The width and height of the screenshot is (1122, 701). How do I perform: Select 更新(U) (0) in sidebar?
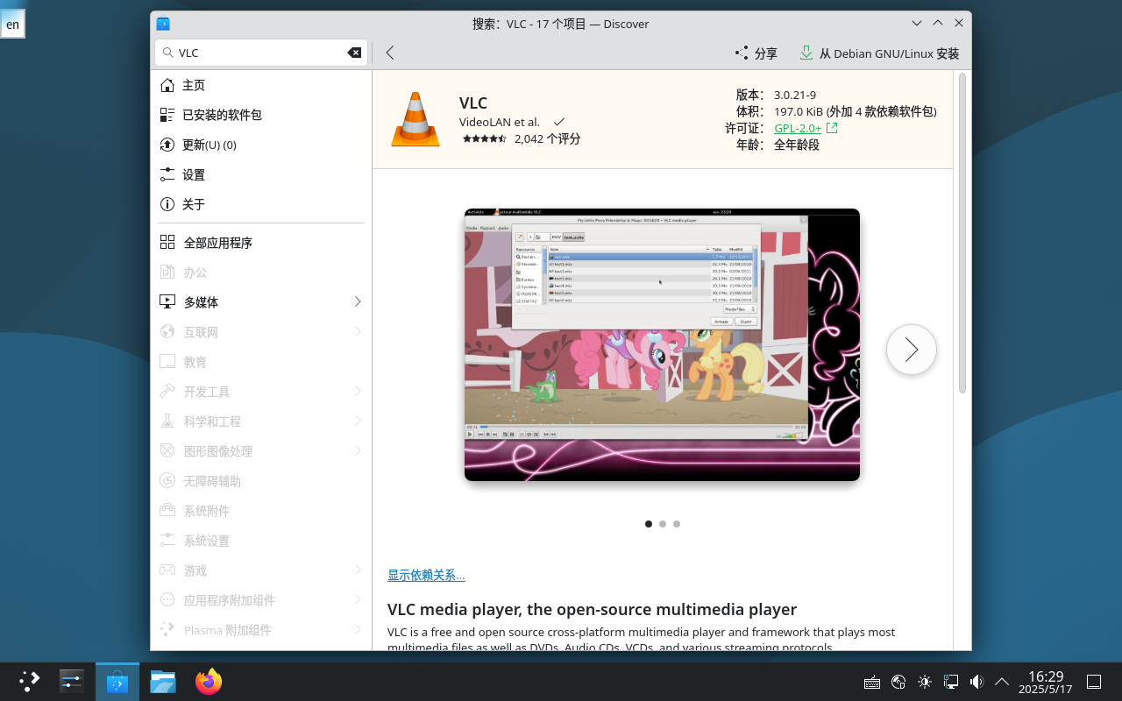point(261,145)
